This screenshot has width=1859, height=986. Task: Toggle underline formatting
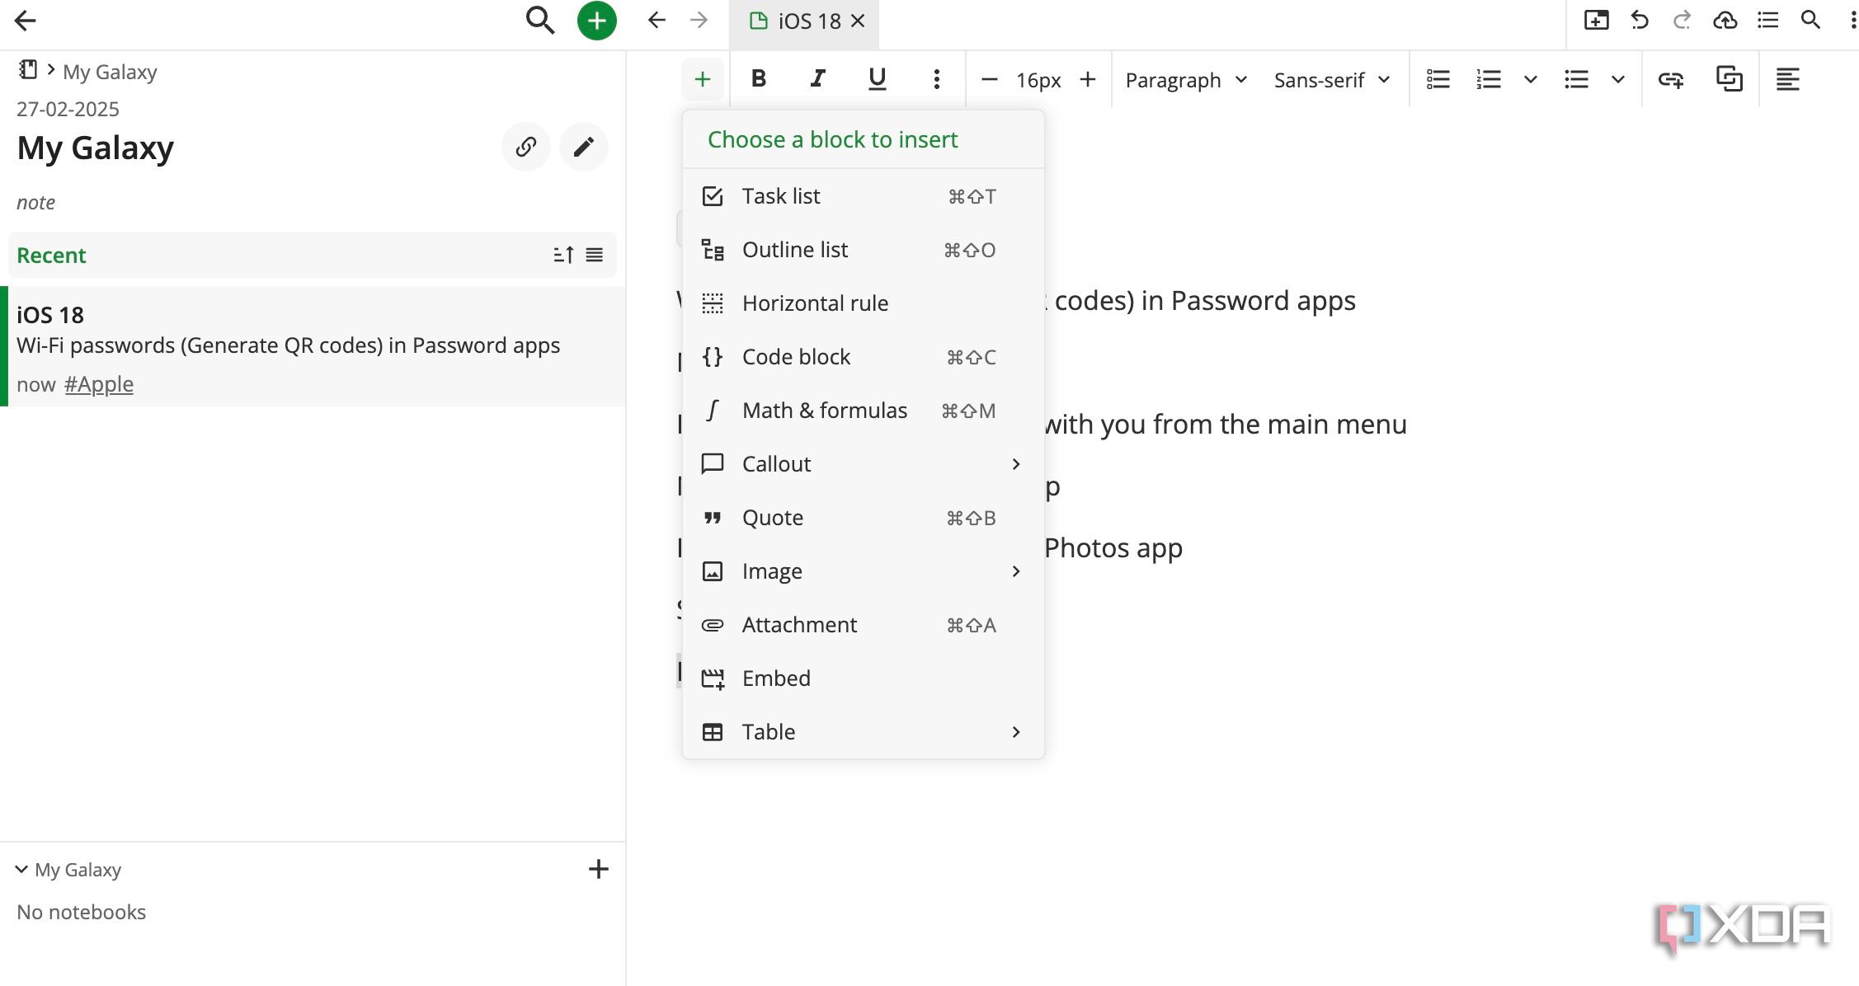pyautogui.click(x=877, y=79)
